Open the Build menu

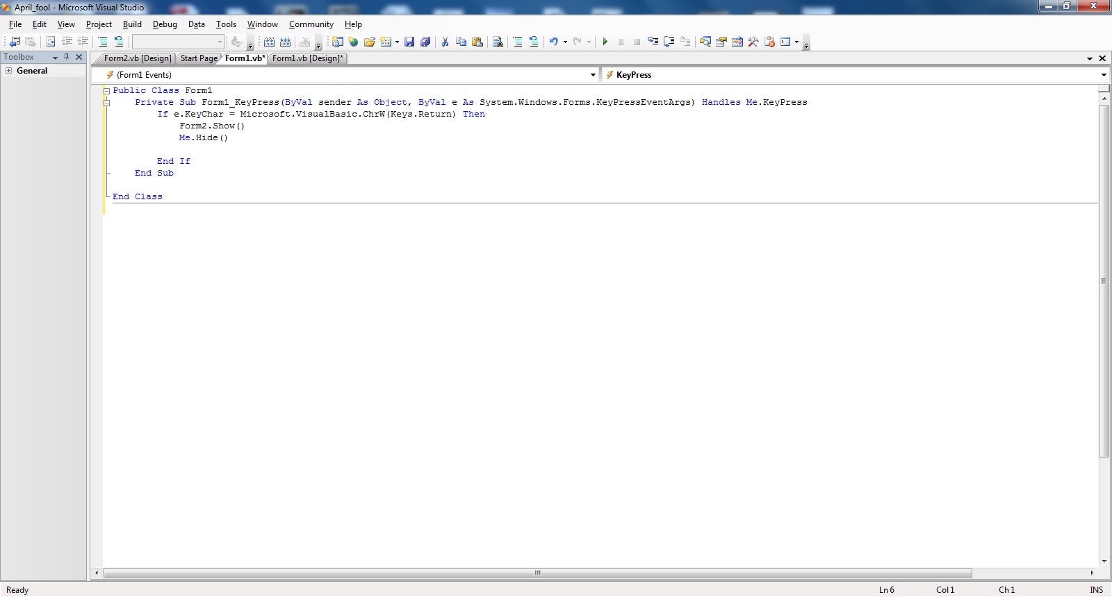(x=132, y=24)
